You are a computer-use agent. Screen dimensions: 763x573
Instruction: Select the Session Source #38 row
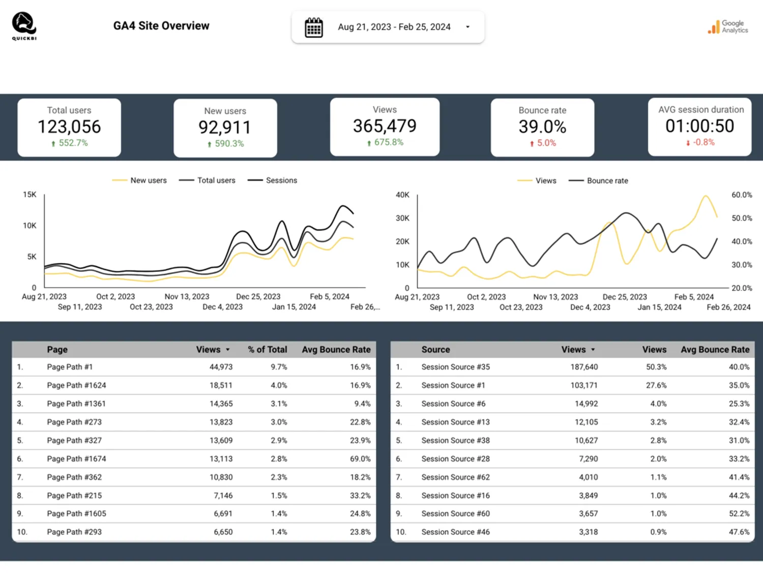tap(573, 440)
